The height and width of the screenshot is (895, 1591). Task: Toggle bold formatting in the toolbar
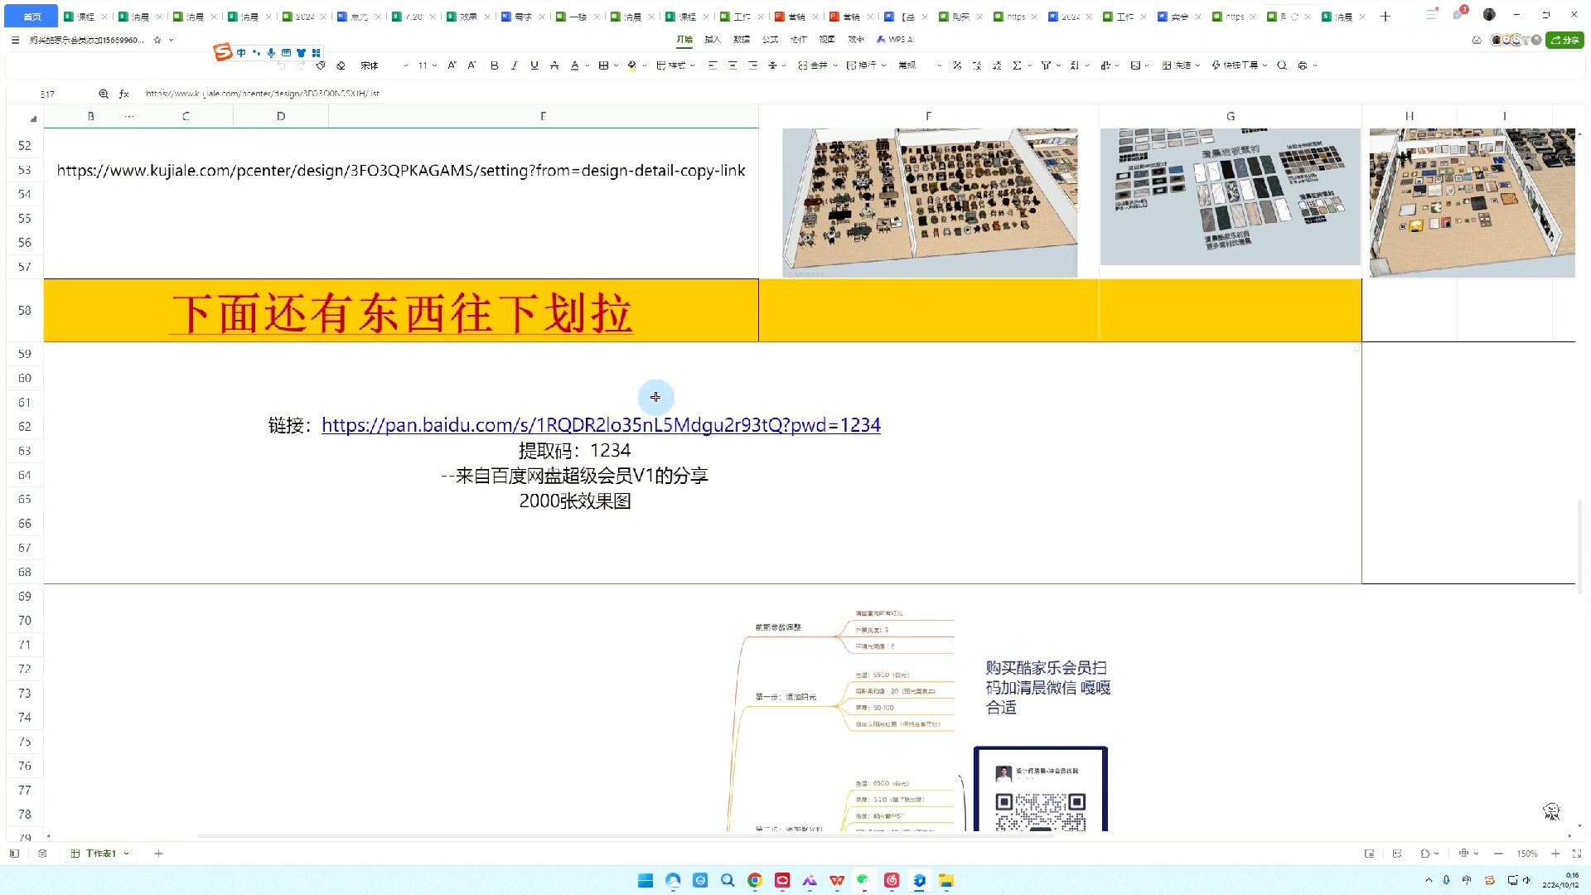[494, 65]
